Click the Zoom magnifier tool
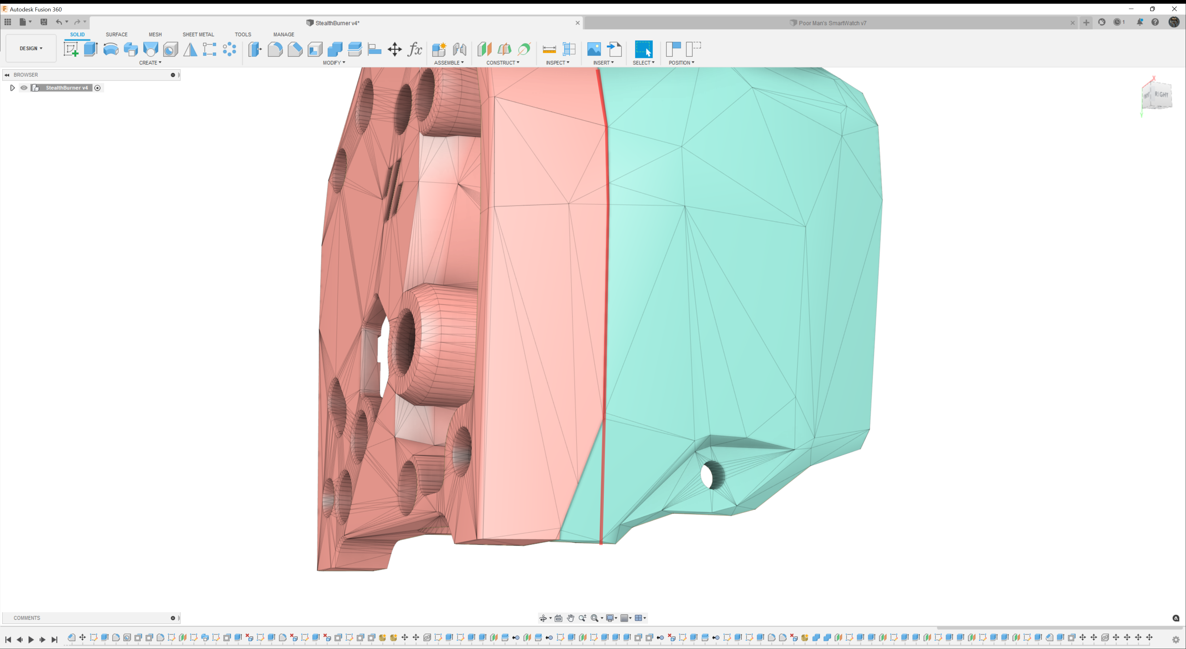Image resolution: width=1186 pixels, height=649 pixels. tap(583, 618)
